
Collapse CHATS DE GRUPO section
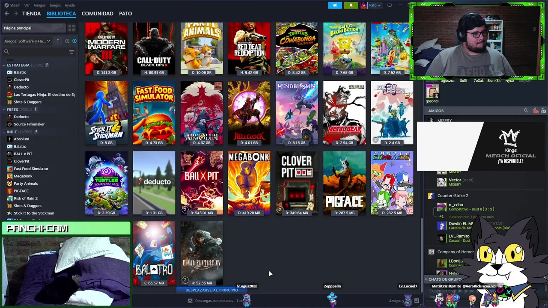pyautogui.click(x=445, y=279)
